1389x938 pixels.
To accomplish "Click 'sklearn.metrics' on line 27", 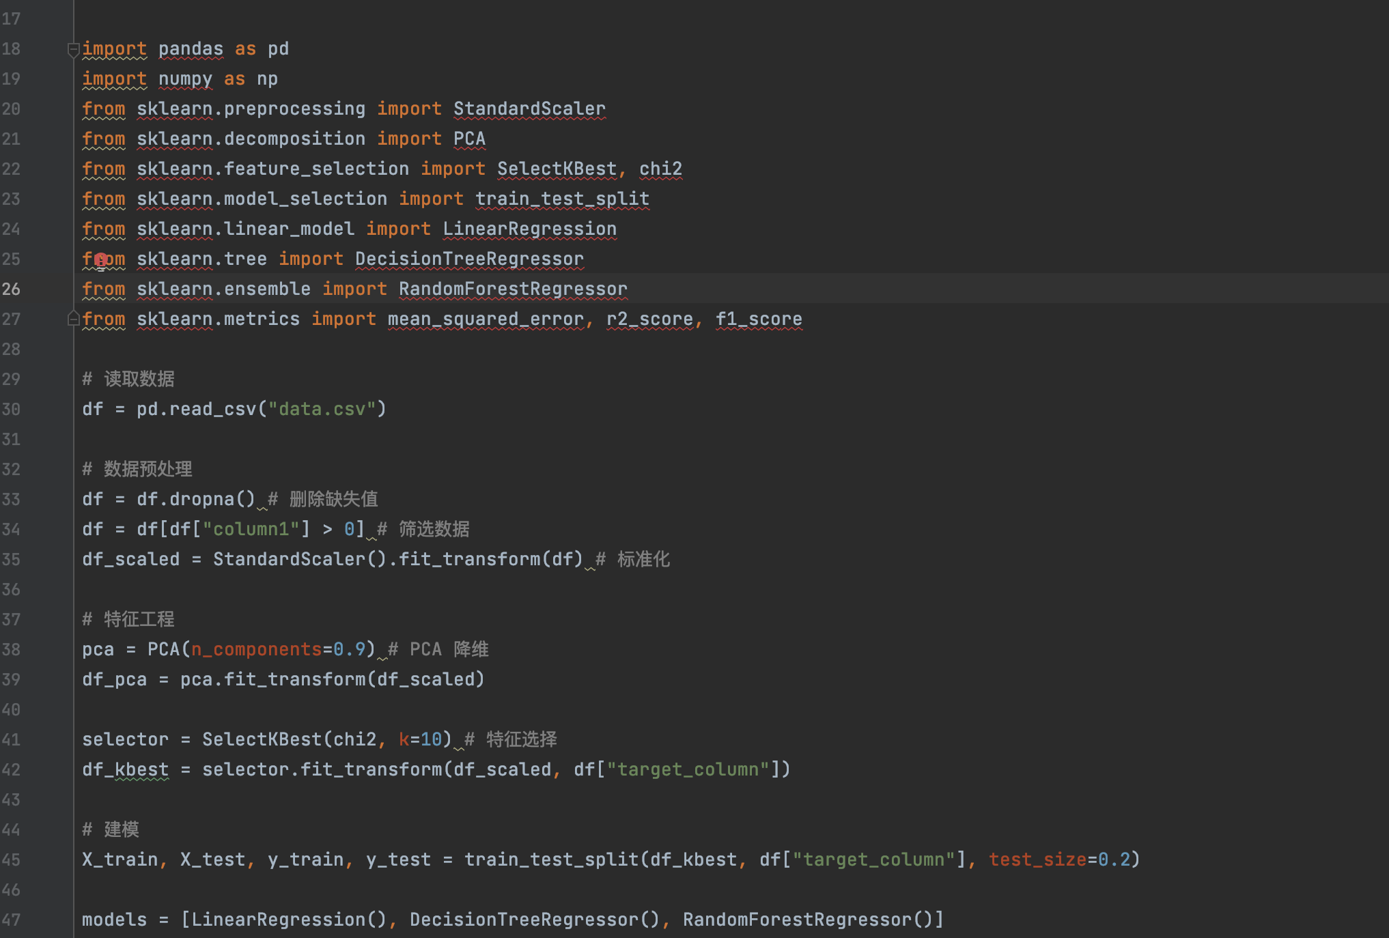I will coord(218,319).
